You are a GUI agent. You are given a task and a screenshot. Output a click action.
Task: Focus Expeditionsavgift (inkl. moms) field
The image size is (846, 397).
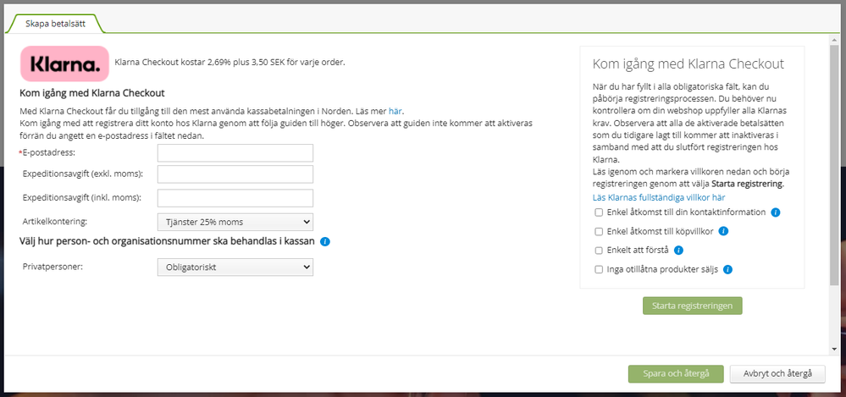click(235, 198)
